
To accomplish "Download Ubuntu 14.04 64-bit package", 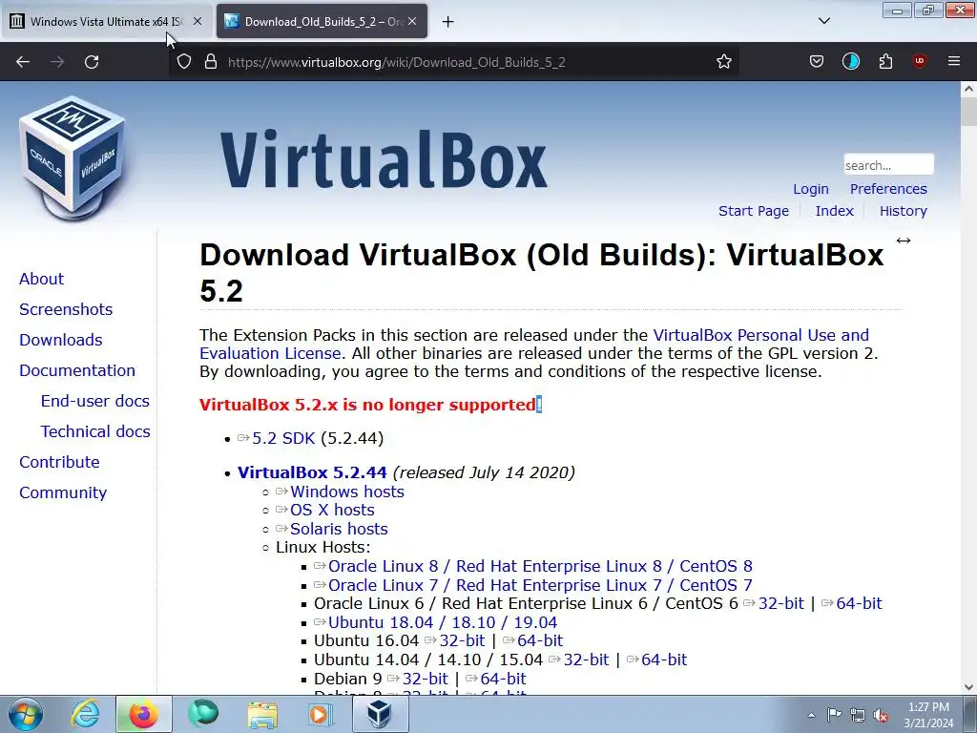I will click(664, 660).
